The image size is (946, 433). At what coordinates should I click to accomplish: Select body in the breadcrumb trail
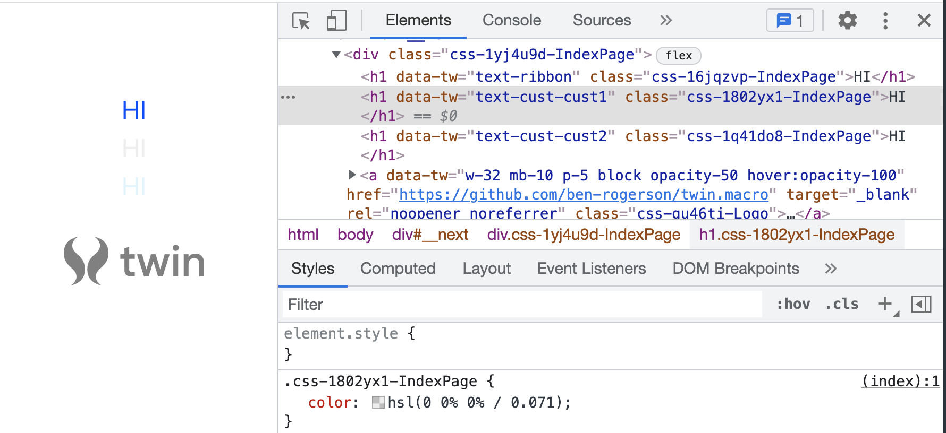click(x=355, y=235)
